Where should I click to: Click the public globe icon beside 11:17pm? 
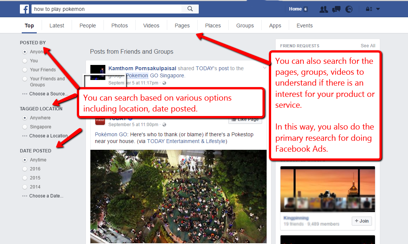(164, 83)
